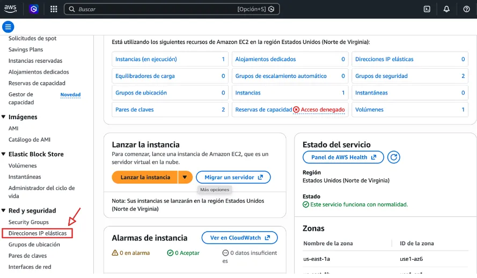Collapse the Elastic Block Store section
Image resolution: width=477 pixels, height=278 pixels.
4,154
